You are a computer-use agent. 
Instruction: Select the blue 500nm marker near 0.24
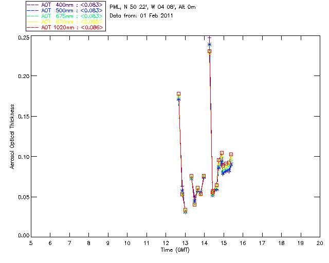(209, 45)
